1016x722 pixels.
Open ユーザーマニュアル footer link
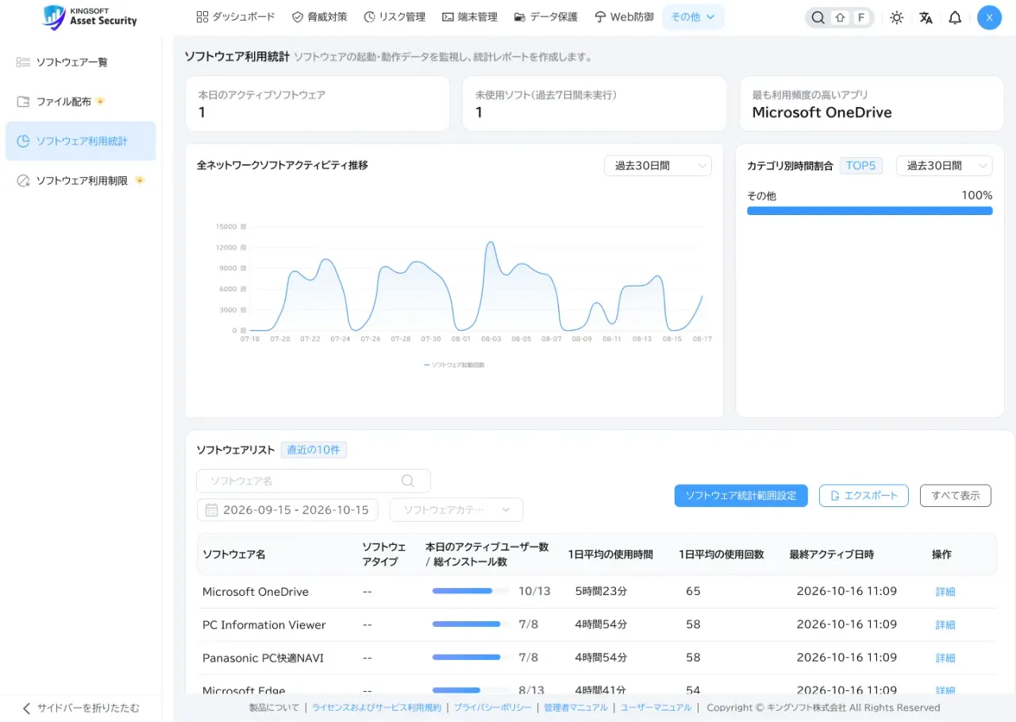click(656, 708)
